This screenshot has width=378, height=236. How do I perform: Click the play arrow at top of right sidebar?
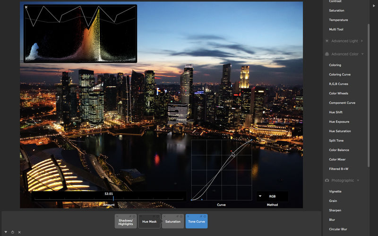pos(374,6)
